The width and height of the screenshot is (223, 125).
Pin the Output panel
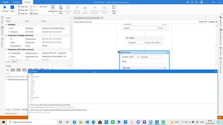(70, 66)
